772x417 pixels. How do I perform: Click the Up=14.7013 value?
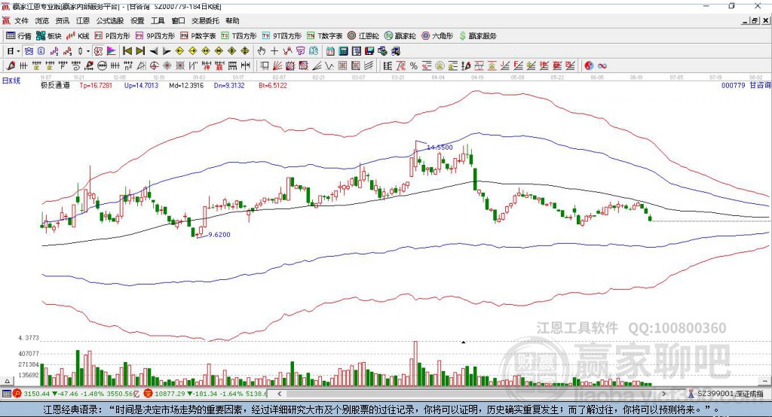pyautogui.click(x=141, y=85)
